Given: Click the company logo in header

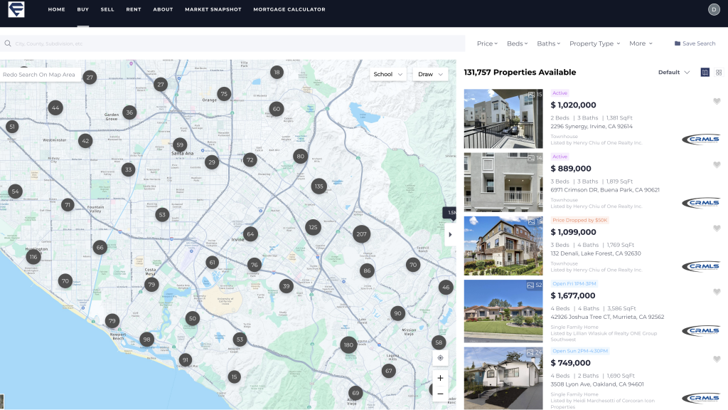Looking at the screenshot, I should [x=16, y=10].
